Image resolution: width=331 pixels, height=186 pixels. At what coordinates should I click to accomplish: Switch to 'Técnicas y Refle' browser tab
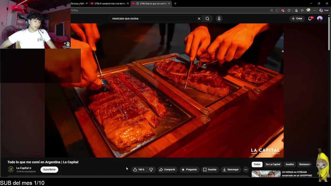click(x=77, y=4)
